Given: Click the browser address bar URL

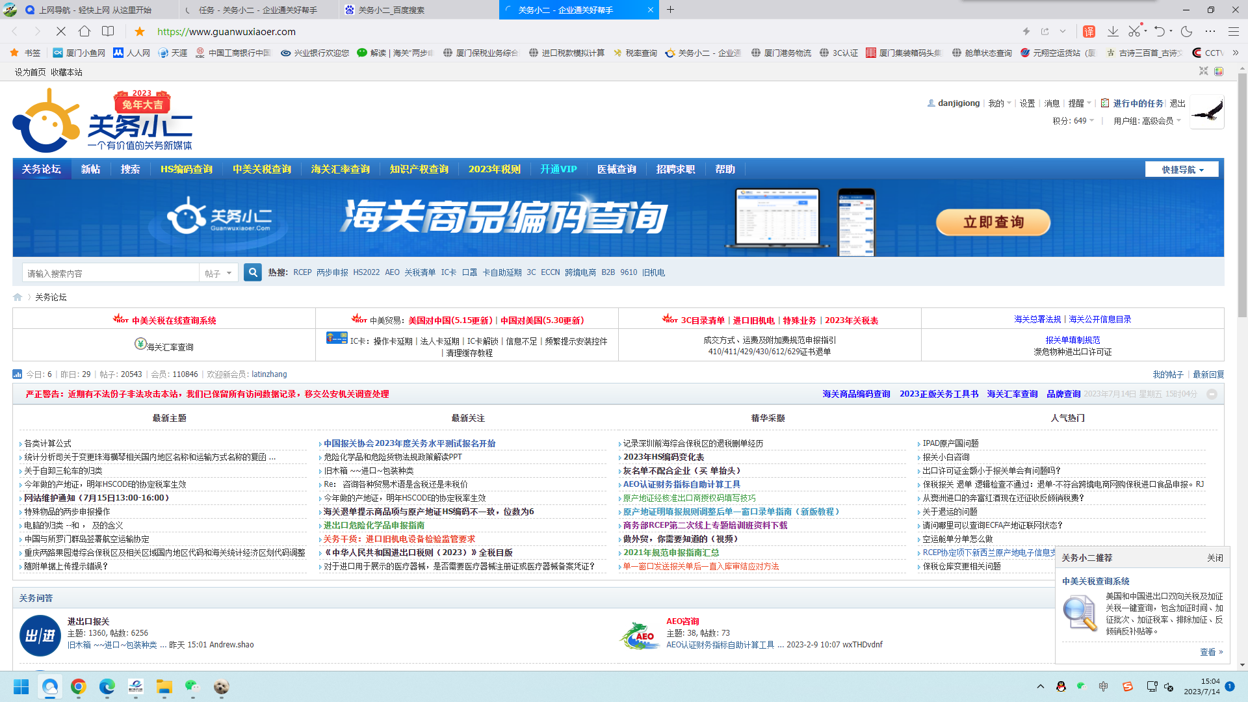Looking at the screenshot, I should 226,31.
